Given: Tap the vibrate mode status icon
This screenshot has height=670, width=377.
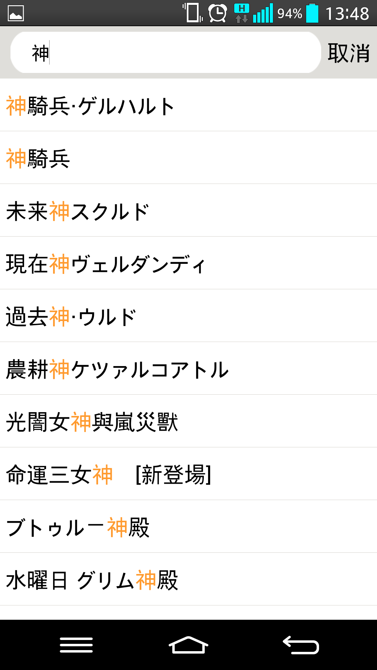Looking at the screenshot, I should tap(193, 13).
